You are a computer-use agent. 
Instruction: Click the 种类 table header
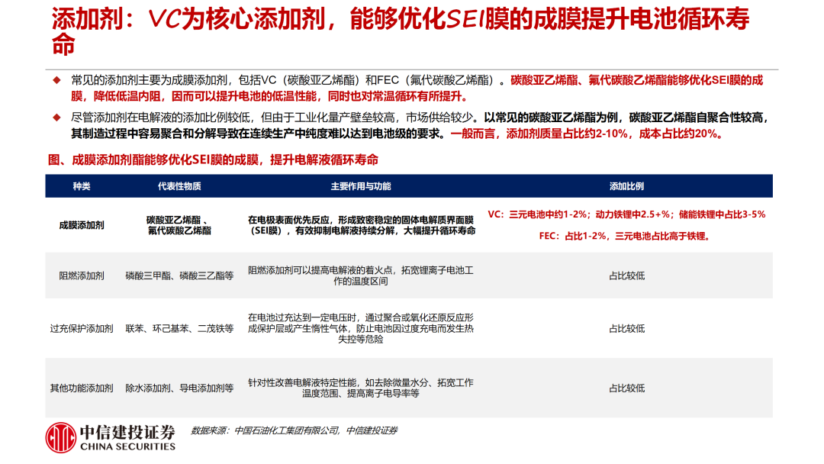(x=81, y=186)
